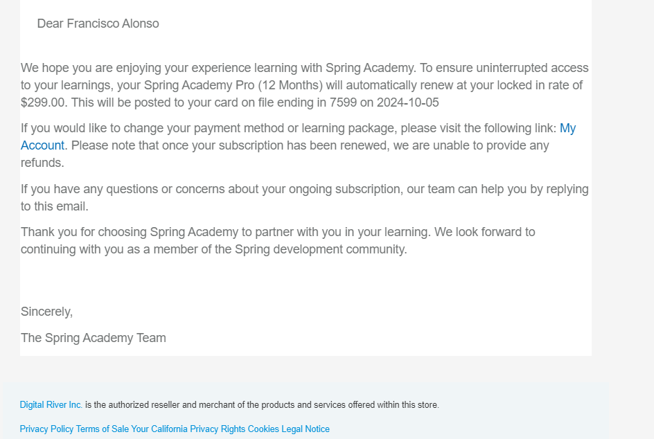Click the Spring development community sentence
Image resolution: width=654 pixels, height=439 pixels.
[x=278, y=240]
